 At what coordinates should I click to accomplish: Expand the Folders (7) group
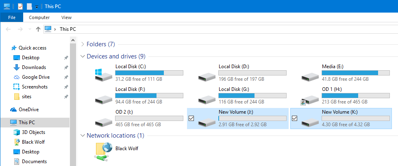[x=82, y=44]
